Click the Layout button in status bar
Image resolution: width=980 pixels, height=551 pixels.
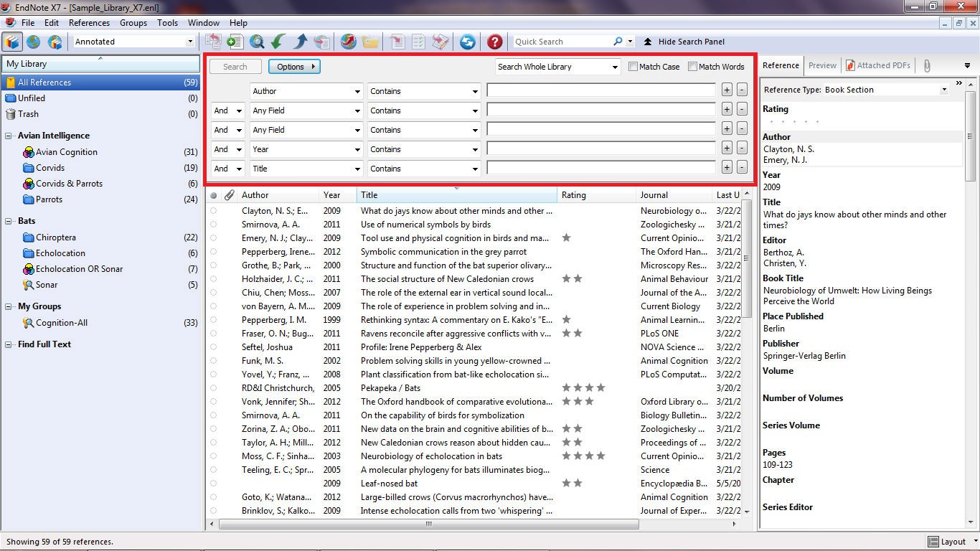[947, 542]
